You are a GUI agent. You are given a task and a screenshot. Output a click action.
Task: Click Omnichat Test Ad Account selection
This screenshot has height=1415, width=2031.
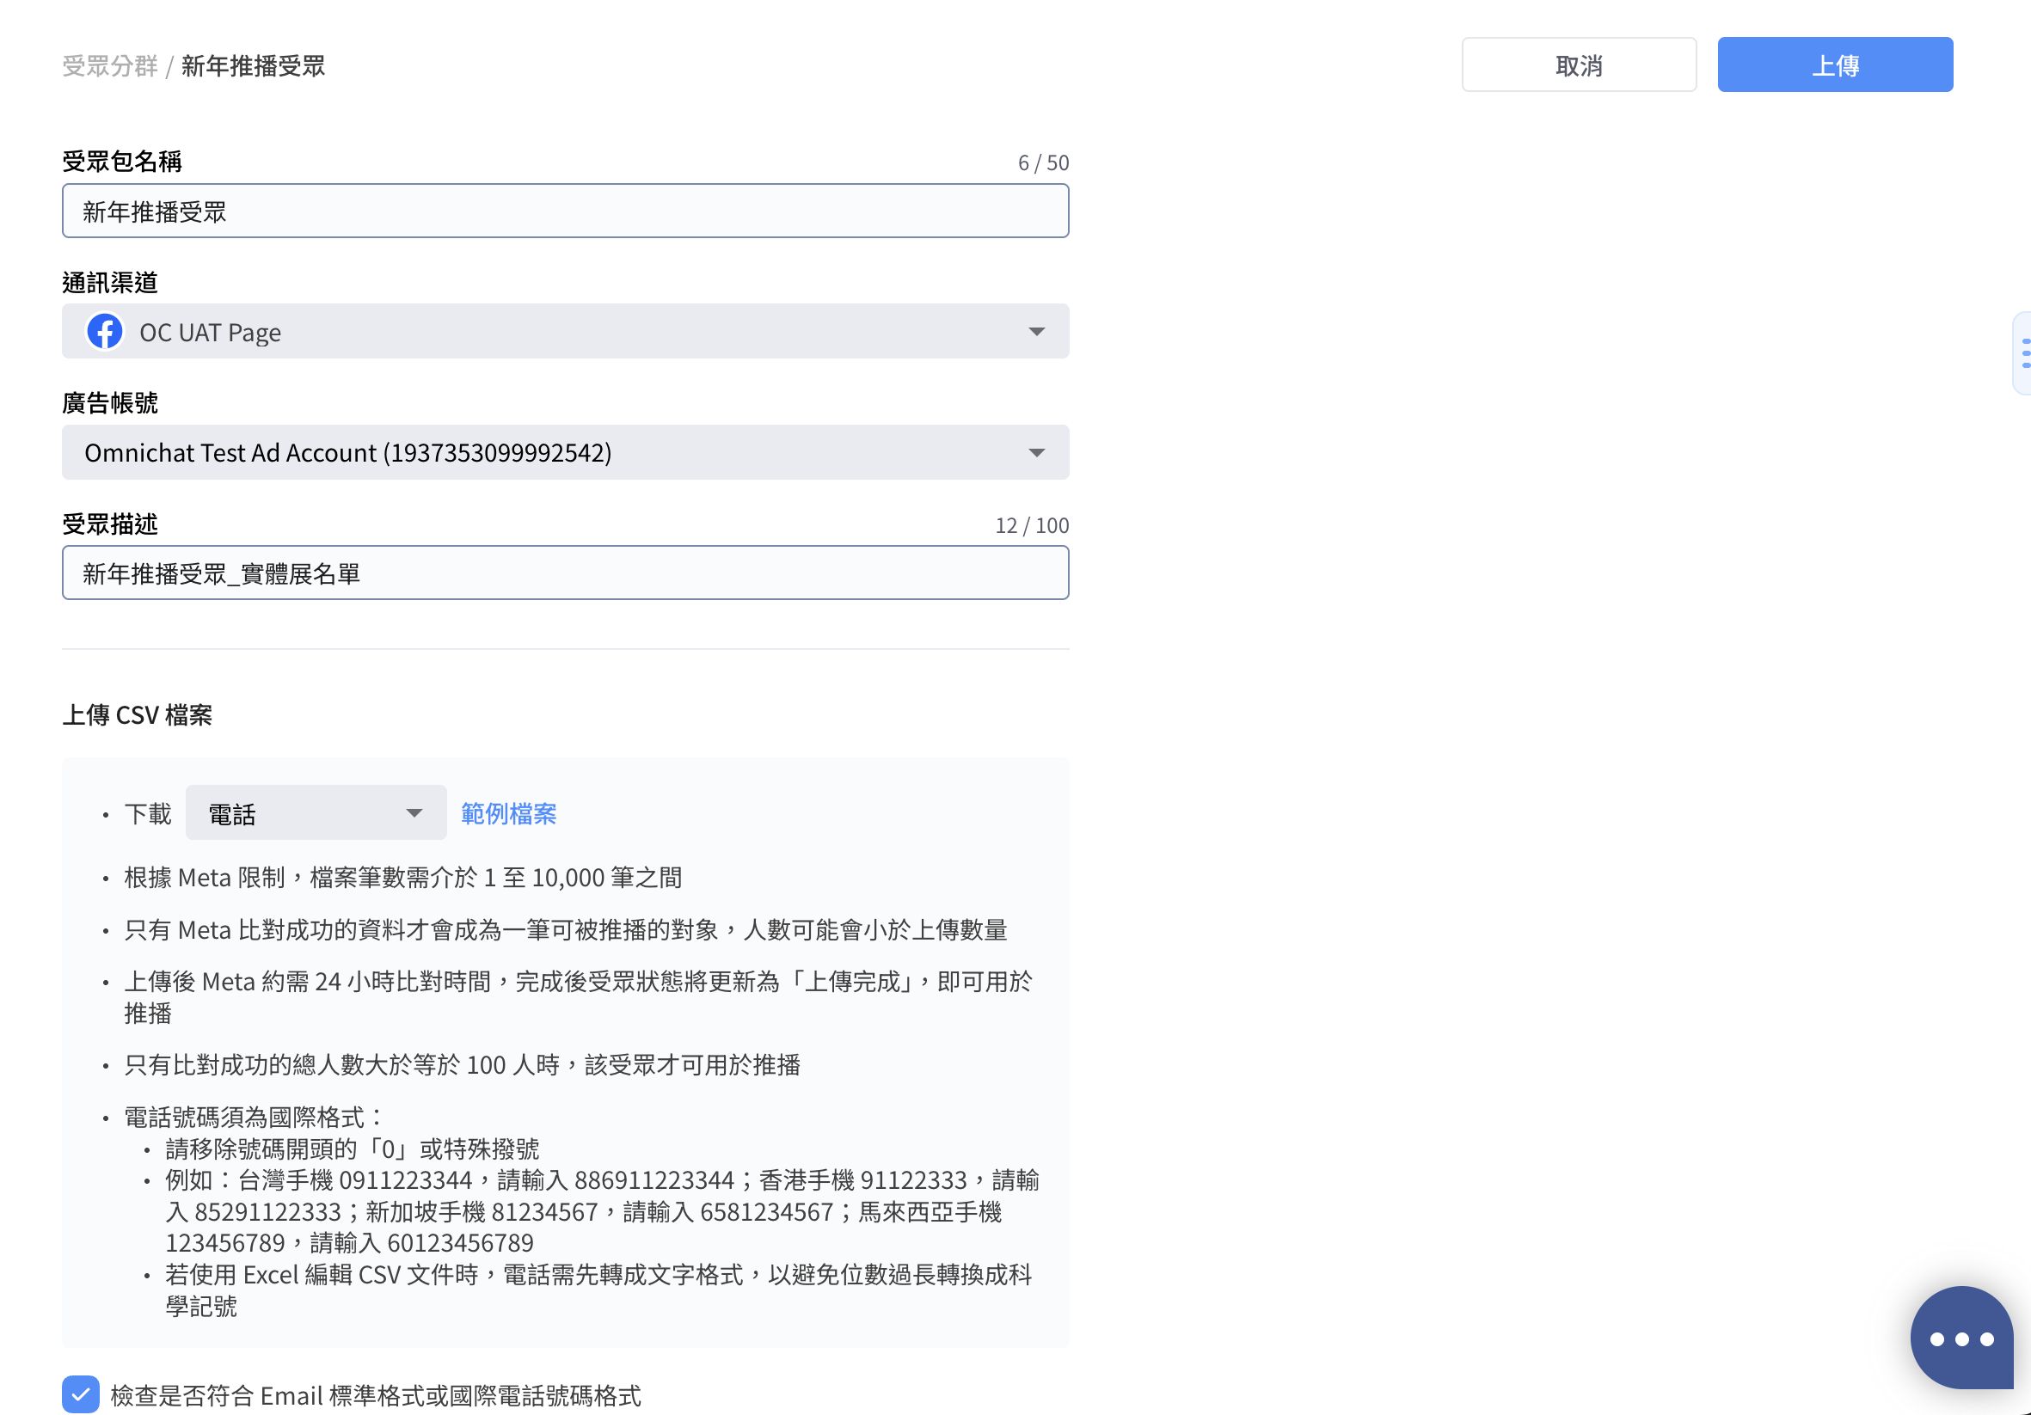pos(347,453)
